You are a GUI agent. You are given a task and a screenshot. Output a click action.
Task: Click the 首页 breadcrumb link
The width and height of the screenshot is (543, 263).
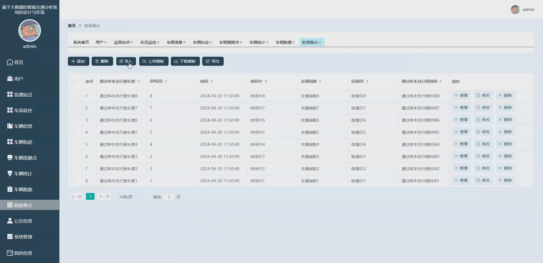coord(72,26)
